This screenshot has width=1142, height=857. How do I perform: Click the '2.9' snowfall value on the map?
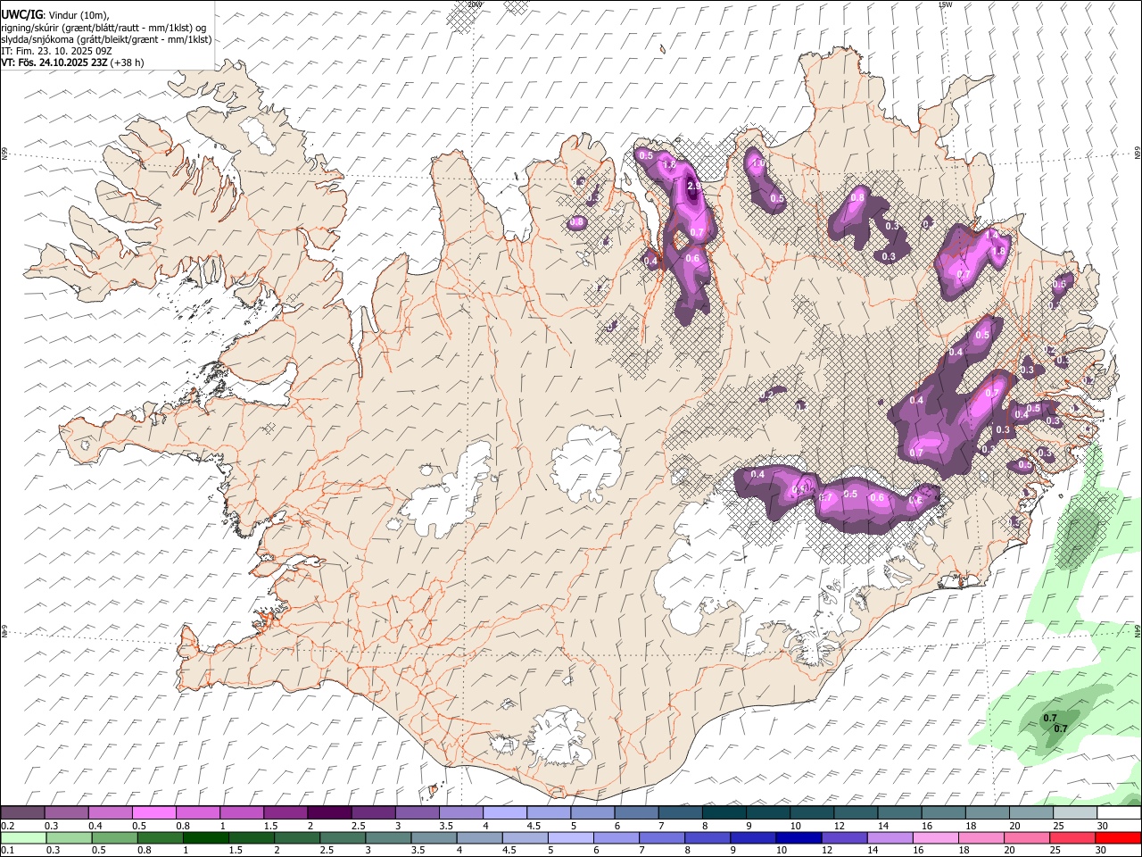point(695,187)
